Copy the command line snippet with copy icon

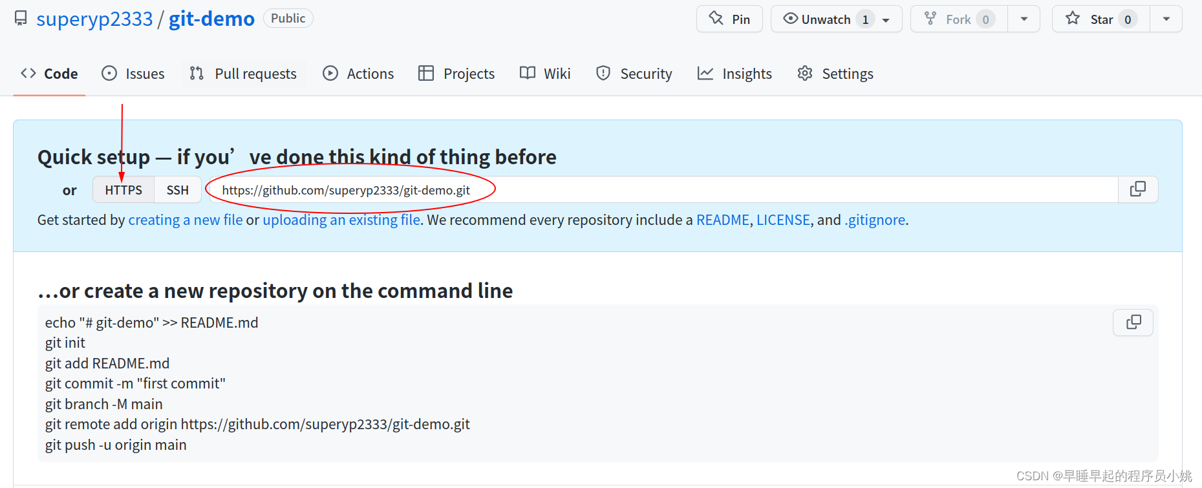(1133, 322)
